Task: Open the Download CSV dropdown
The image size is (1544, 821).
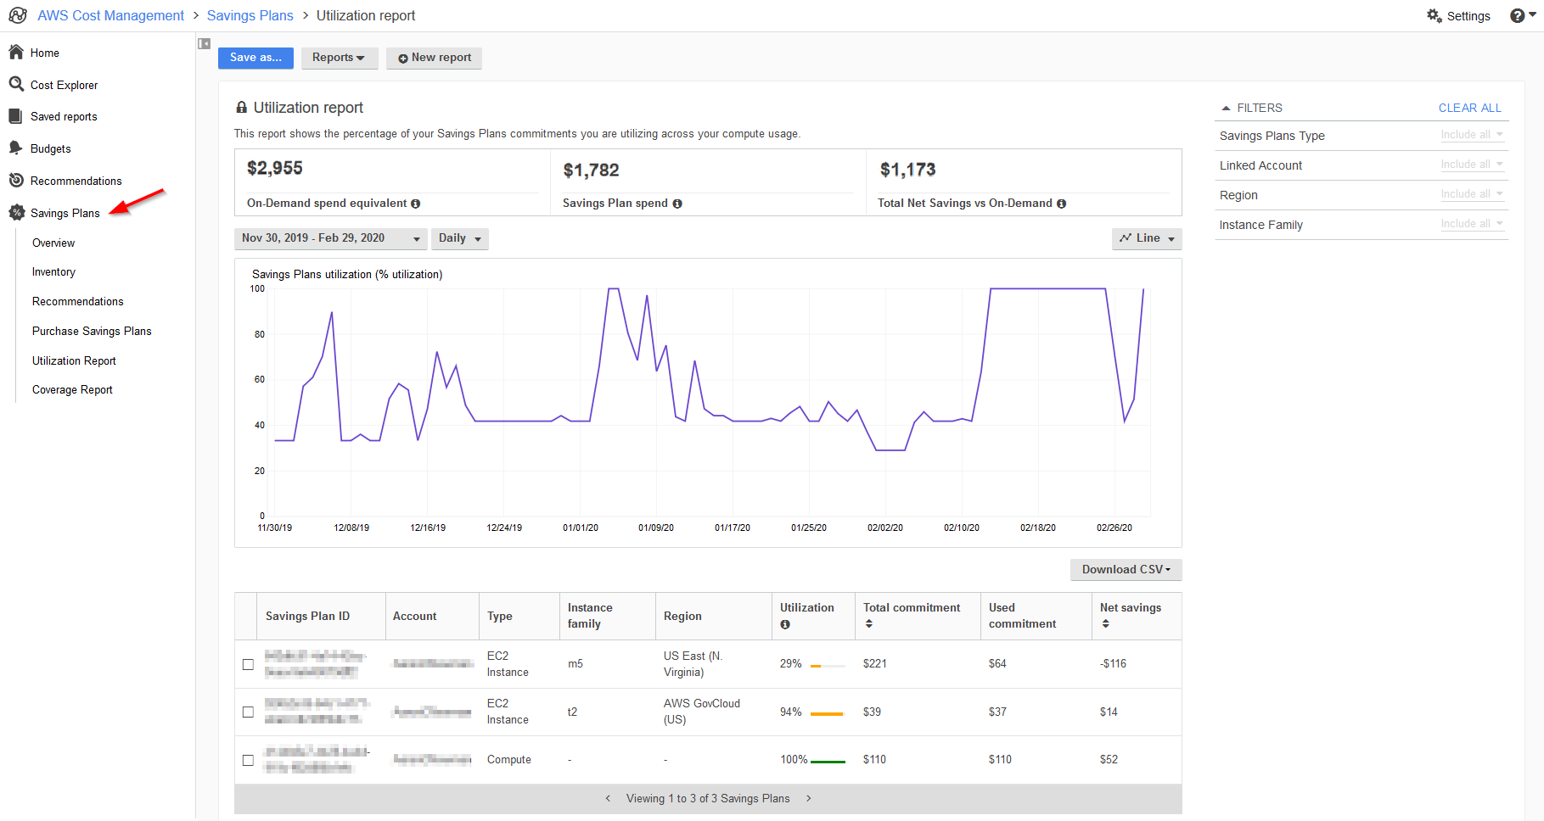Action: 1126,570
